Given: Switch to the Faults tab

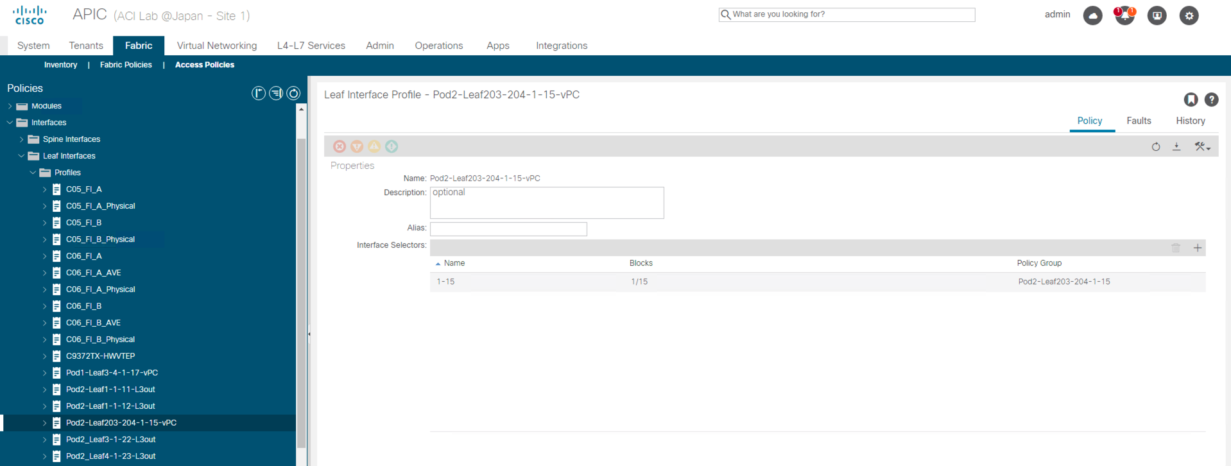Looking at the screenshot, I should click(x=1139, y=121).
